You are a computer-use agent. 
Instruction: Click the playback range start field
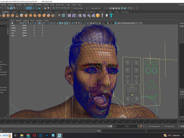pyautogui.click(x=119, y=126)
